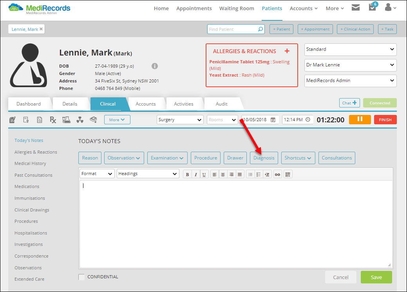The height and width of the screenshot is (292, 407).
Task: Expand the Observation dropdown button
Action: pos(124,158)
